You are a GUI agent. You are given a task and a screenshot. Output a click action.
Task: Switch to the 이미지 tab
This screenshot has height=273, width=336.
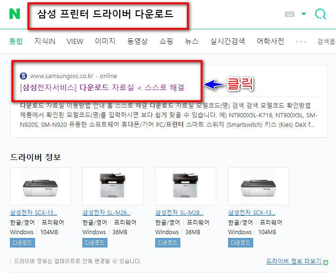click(105, 41)
